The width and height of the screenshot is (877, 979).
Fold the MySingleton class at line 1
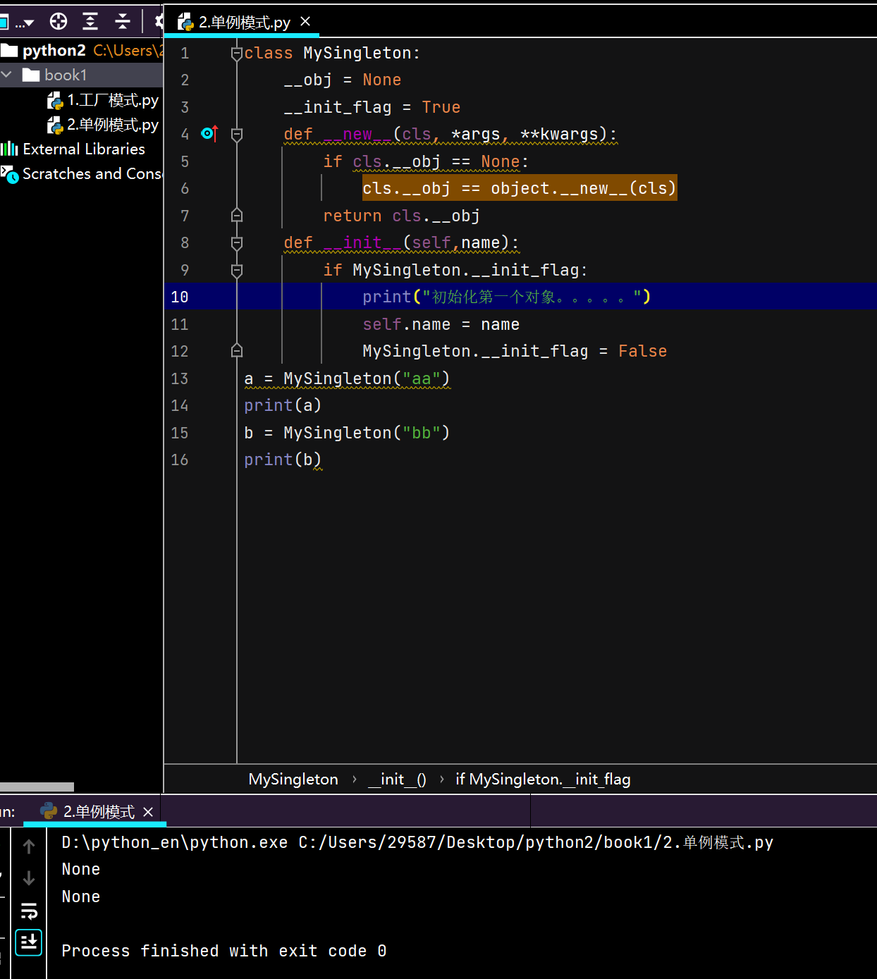(x=237, y=53)
